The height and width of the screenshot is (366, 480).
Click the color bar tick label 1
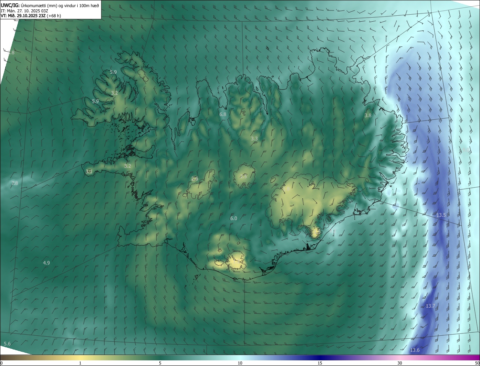click(80, 363)
